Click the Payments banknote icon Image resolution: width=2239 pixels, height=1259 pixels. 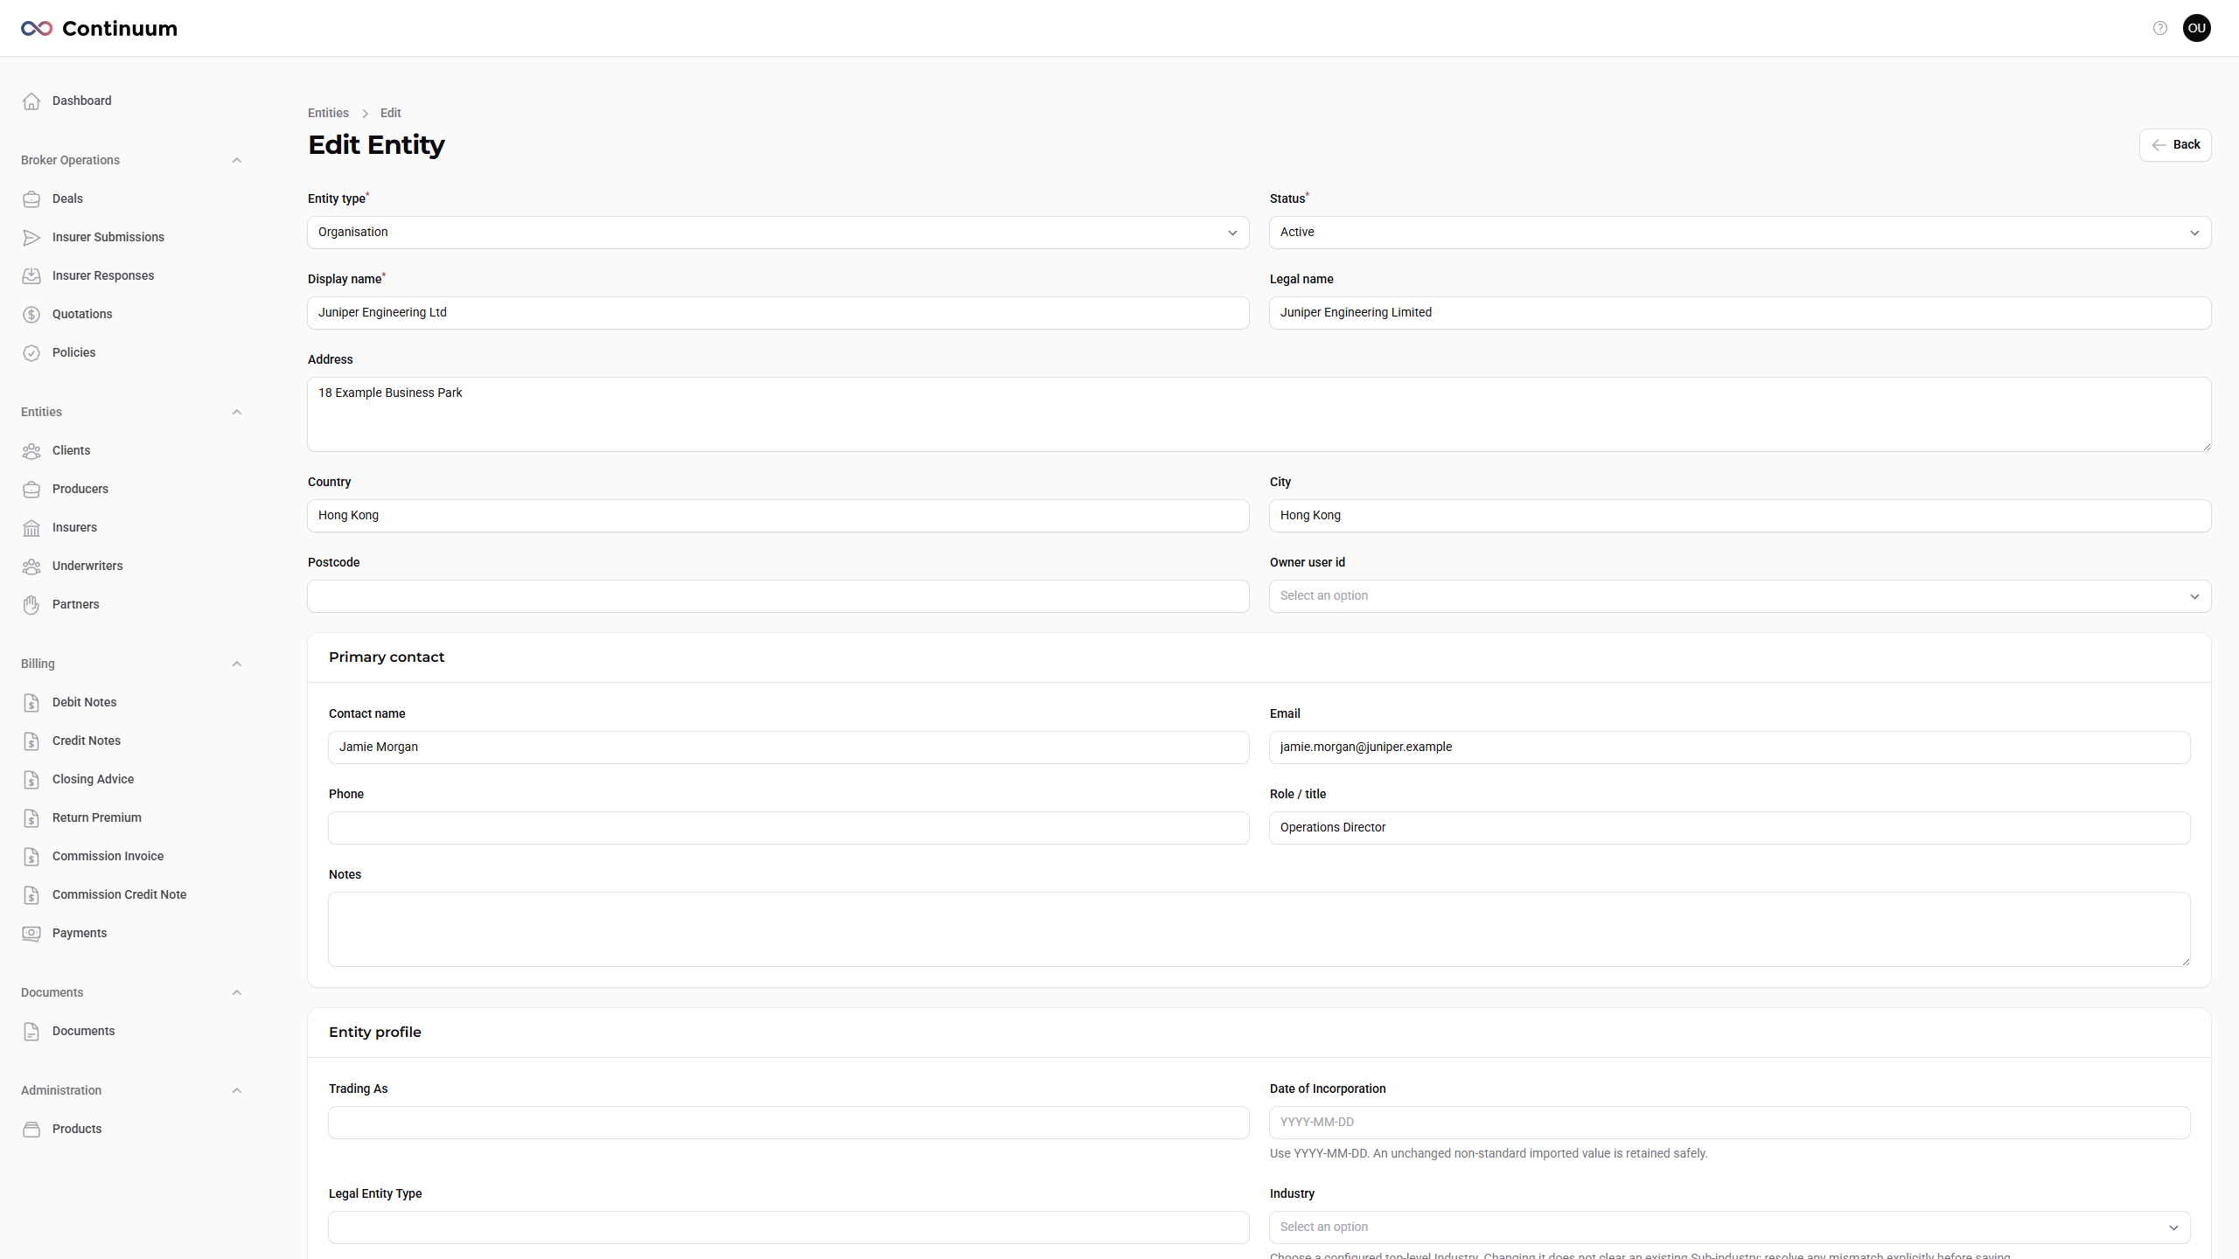tap(31, 934)
